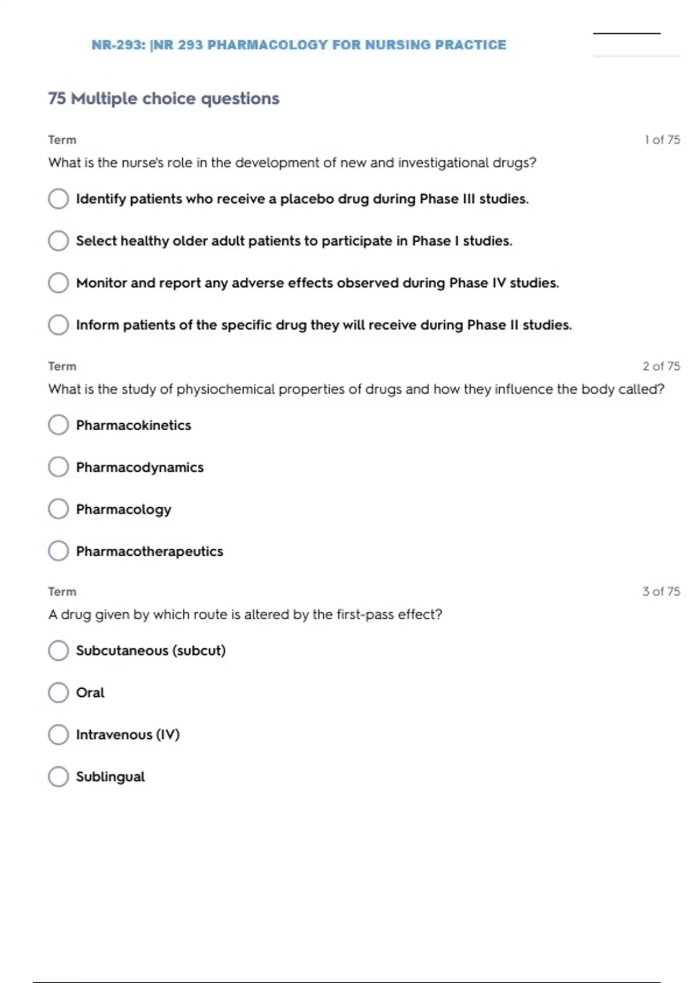Choose the Pharmacokinetics radio button
Viewport: 694px width, 983px height.
[x=58, y=425]
